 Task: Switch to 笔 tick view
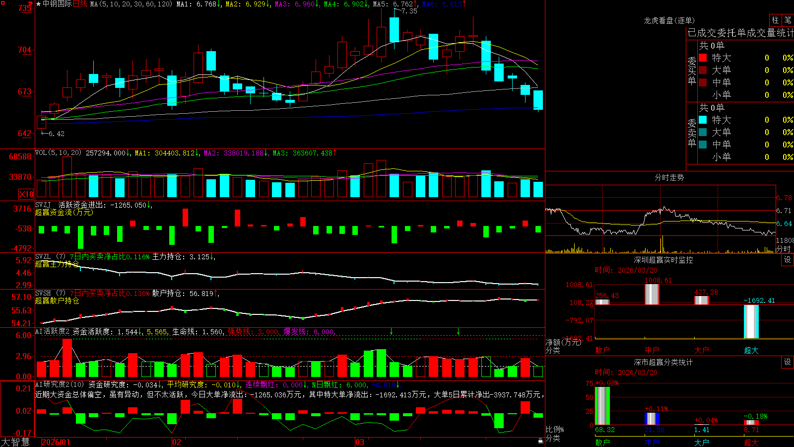(x=788, y=20)
